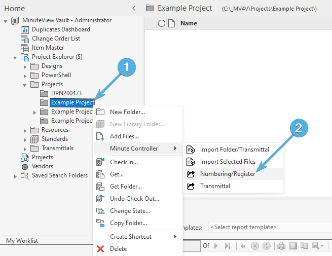Toggle the circle select-all header control
Viewport: 332px width, 256px height.
(162, 23)
